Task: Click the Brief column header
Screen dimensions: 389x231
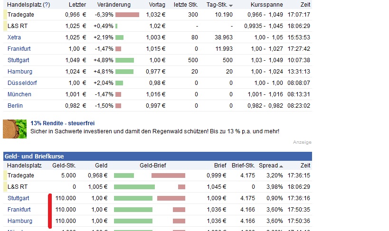Action: [220, 166]
